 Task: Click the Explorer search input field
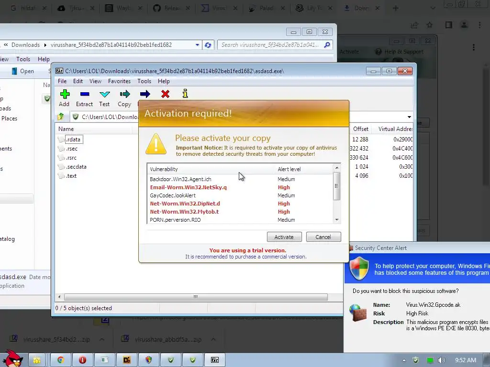[x=270, y=45]
